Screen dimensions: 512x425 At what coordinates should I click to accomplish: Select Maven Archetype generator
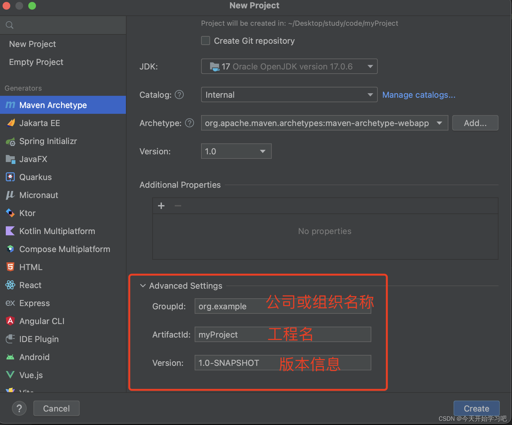(x=63, y=105)
